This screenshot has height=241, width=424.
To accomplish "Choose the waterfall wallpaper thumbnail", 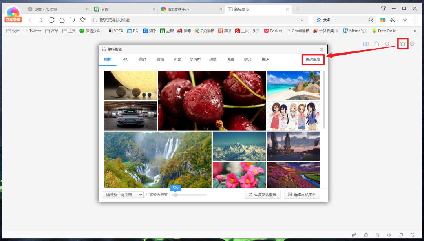I will [x=158, y=160].
